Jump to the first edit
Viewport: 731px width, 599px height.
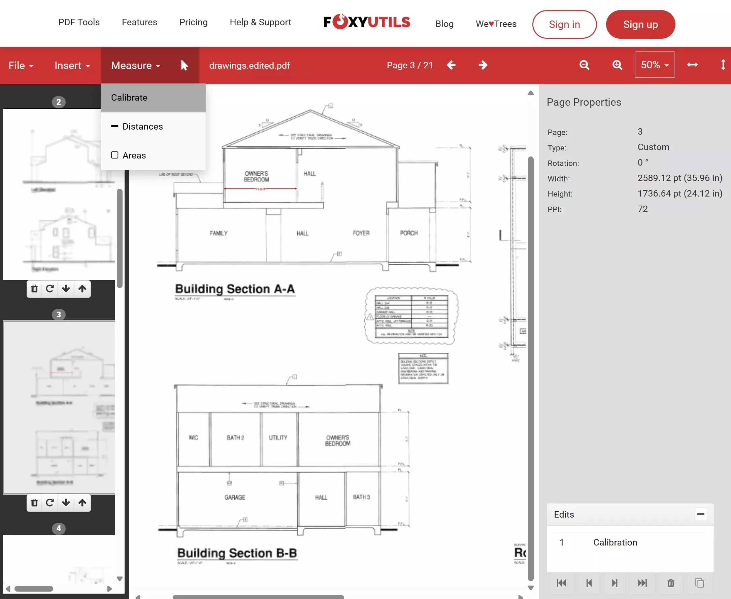click(561, 583)
